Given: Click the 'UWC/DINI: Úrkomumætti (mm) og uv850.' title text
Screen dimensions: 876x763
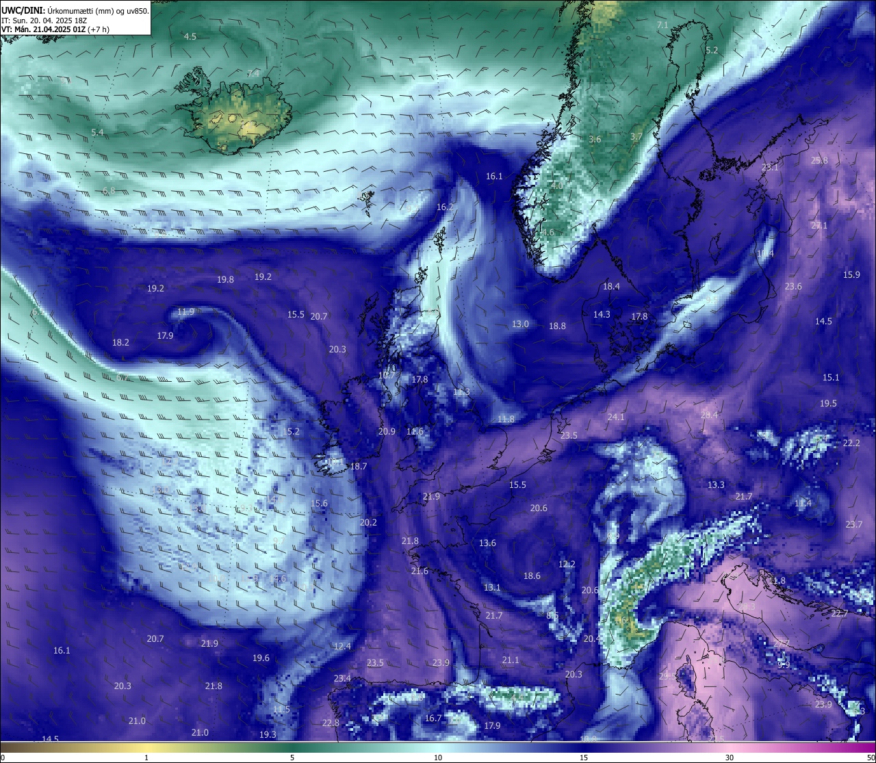Looking at the screenshot, I should pos(75,11).
